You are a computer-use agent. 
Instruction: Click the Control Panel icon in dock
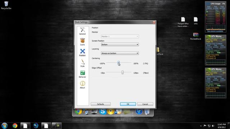119,112
